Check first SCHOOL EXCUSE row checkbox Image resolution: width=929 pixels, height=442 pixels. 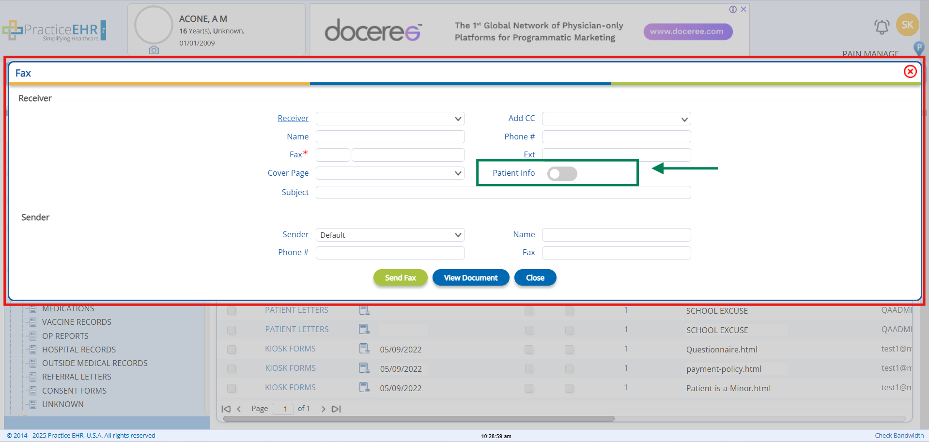point(232,311)
